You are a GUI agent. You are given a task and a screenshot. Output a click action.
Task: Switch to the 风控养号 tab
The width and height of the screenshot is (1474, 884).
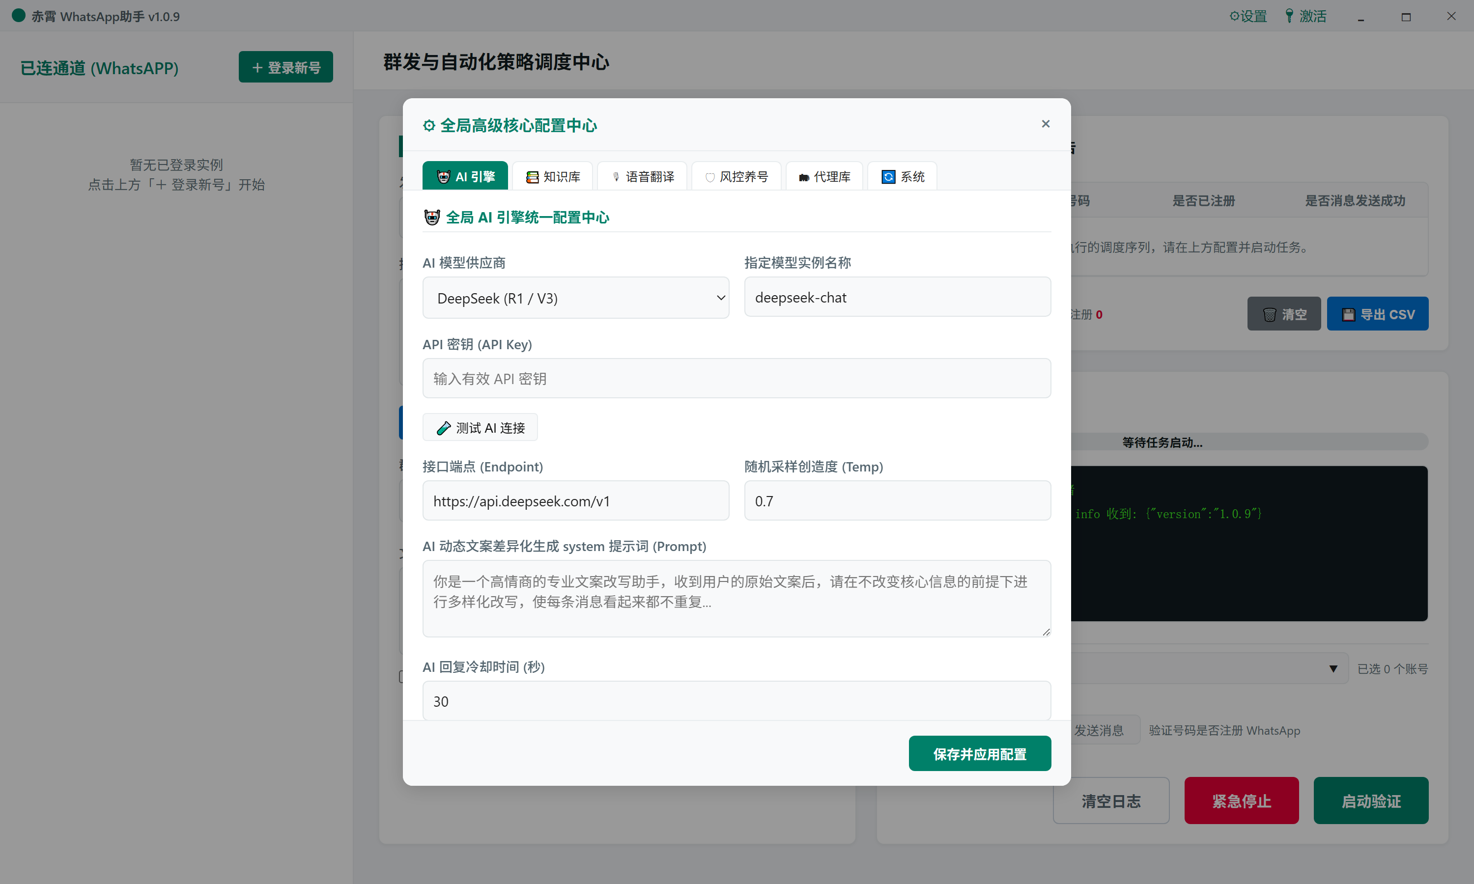point(737,176)
